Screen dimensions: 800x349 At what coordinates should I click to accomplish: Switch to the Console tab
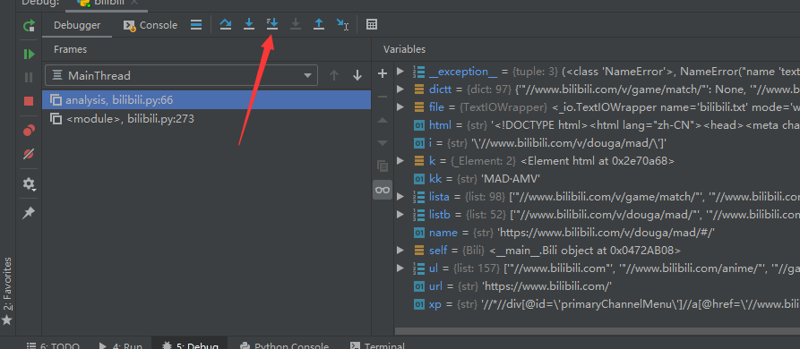(x=151, y=25)
